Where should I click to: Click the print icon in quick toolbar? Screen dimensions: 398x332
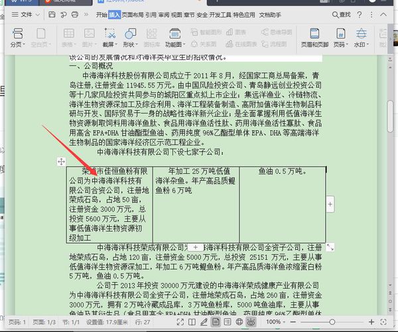[x=75, y=15]
